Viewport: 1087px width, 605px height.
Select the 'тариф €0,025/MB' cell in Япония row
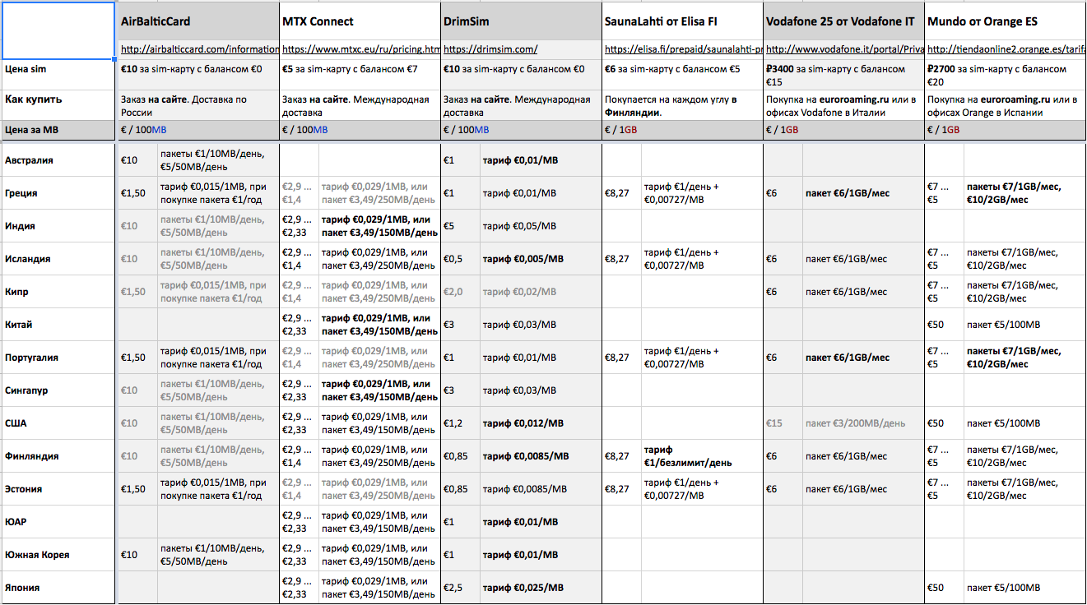(x=541, y=588)
